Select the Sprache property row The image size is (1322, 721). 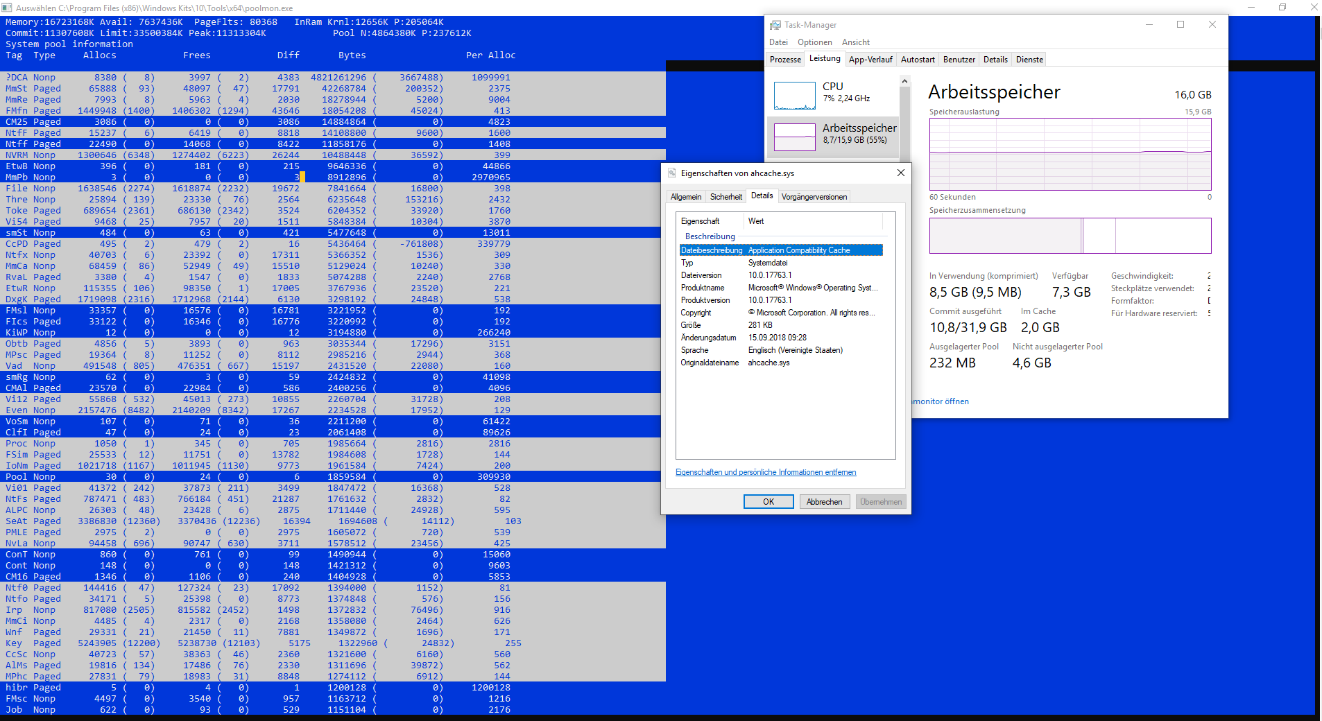(781, 350)
